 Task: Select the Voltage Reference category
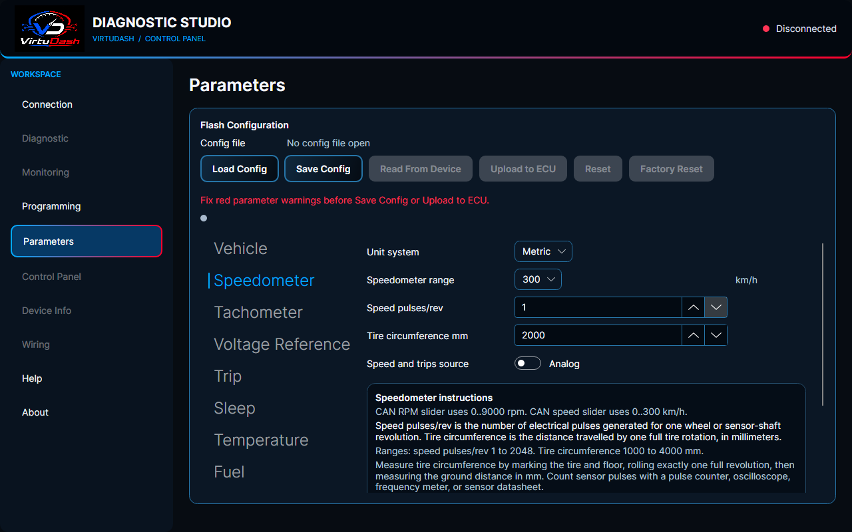(282, 344)
